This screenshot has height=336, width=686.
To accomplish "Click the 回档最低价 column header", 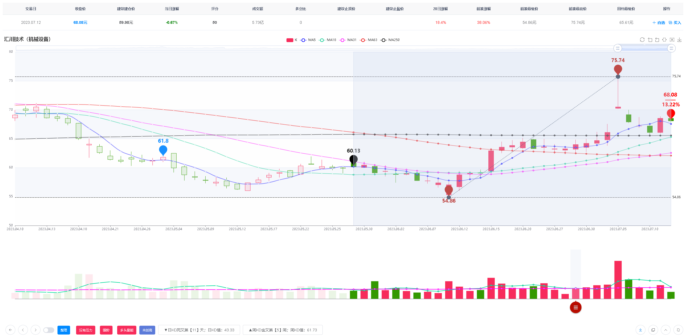I will click(626, 9).
